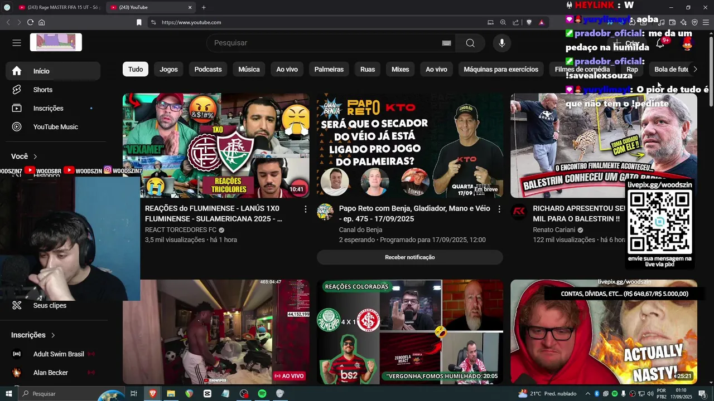Image resolution: width=714 pixels, height=401 pixels.
Task: Select the Mixes filter chip
Action: (x=400, y=69)
